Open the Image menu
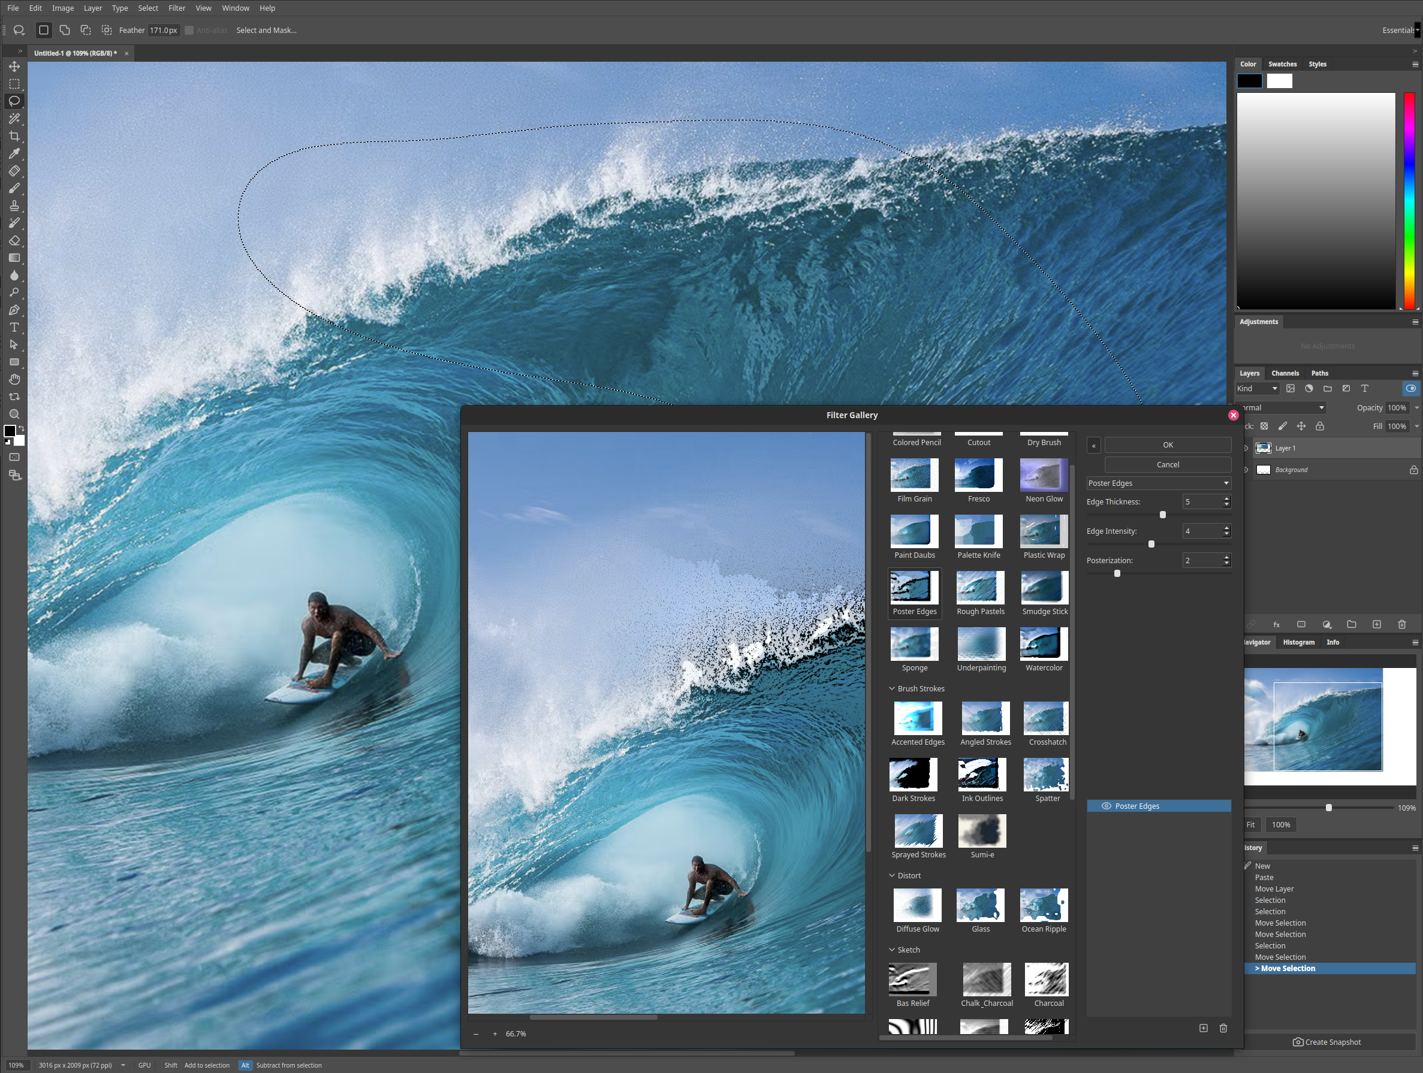The image size is (1423, 1073). pyautogui.click(x=62, y=8)
